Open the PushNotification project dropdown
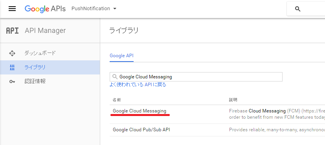 [x=94, y=9]
